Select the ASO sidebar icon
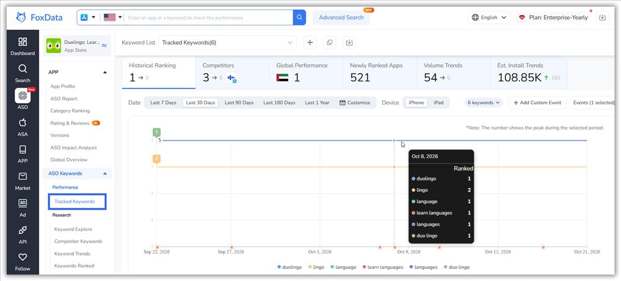621x281 pixels. pyautogui.click(x=22, y=96)
